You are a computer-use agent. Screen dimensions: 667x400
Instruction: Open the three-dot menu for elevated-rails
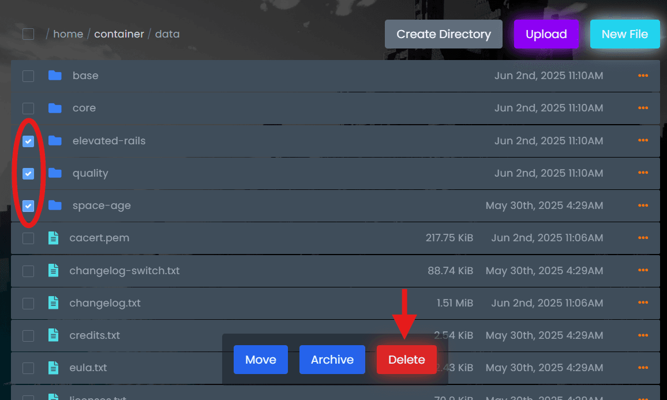click(643, 140)
